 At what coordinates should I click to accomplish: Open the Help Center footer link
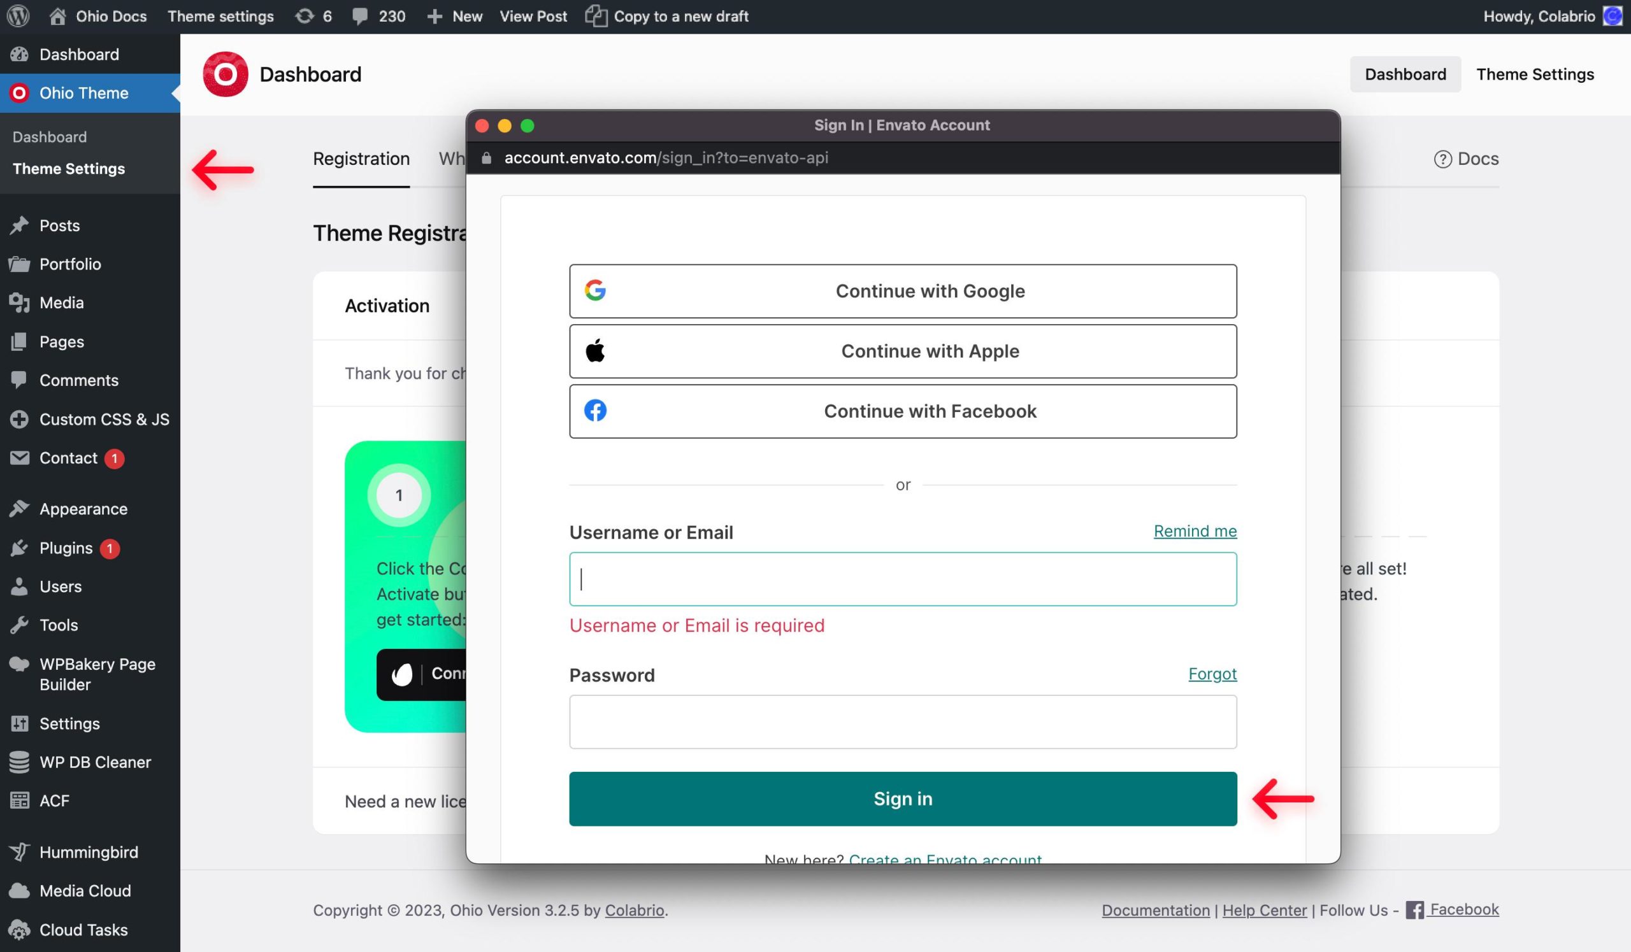(x=1264, y=911)
